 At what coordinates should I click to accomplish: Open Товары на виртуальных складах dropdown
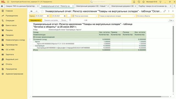[134, 16]
